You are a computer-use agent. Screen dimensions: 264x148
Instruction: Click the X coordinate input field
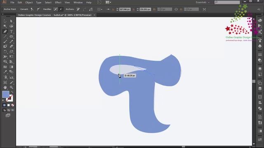coord(125,9)
